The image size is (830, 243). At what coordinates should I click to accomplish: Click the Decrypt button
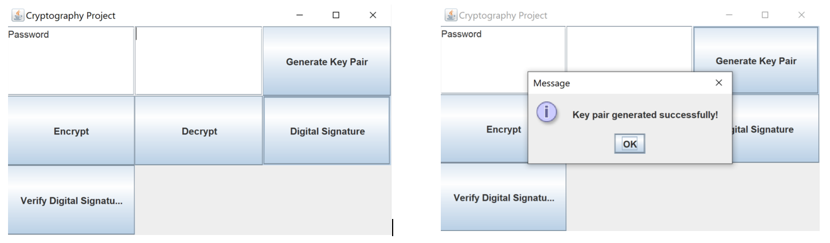coord(199,131)
